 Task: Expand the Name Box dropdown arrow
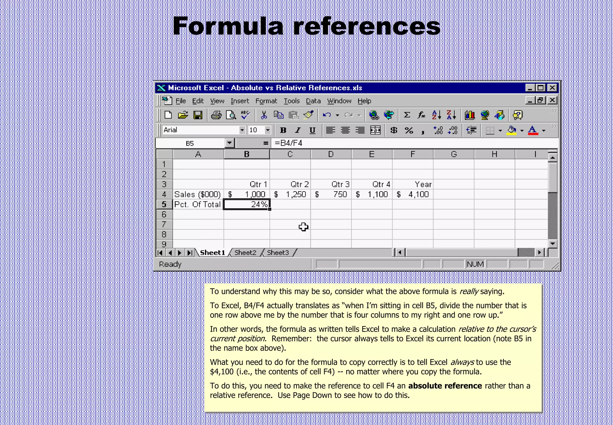tap(229, 143)
